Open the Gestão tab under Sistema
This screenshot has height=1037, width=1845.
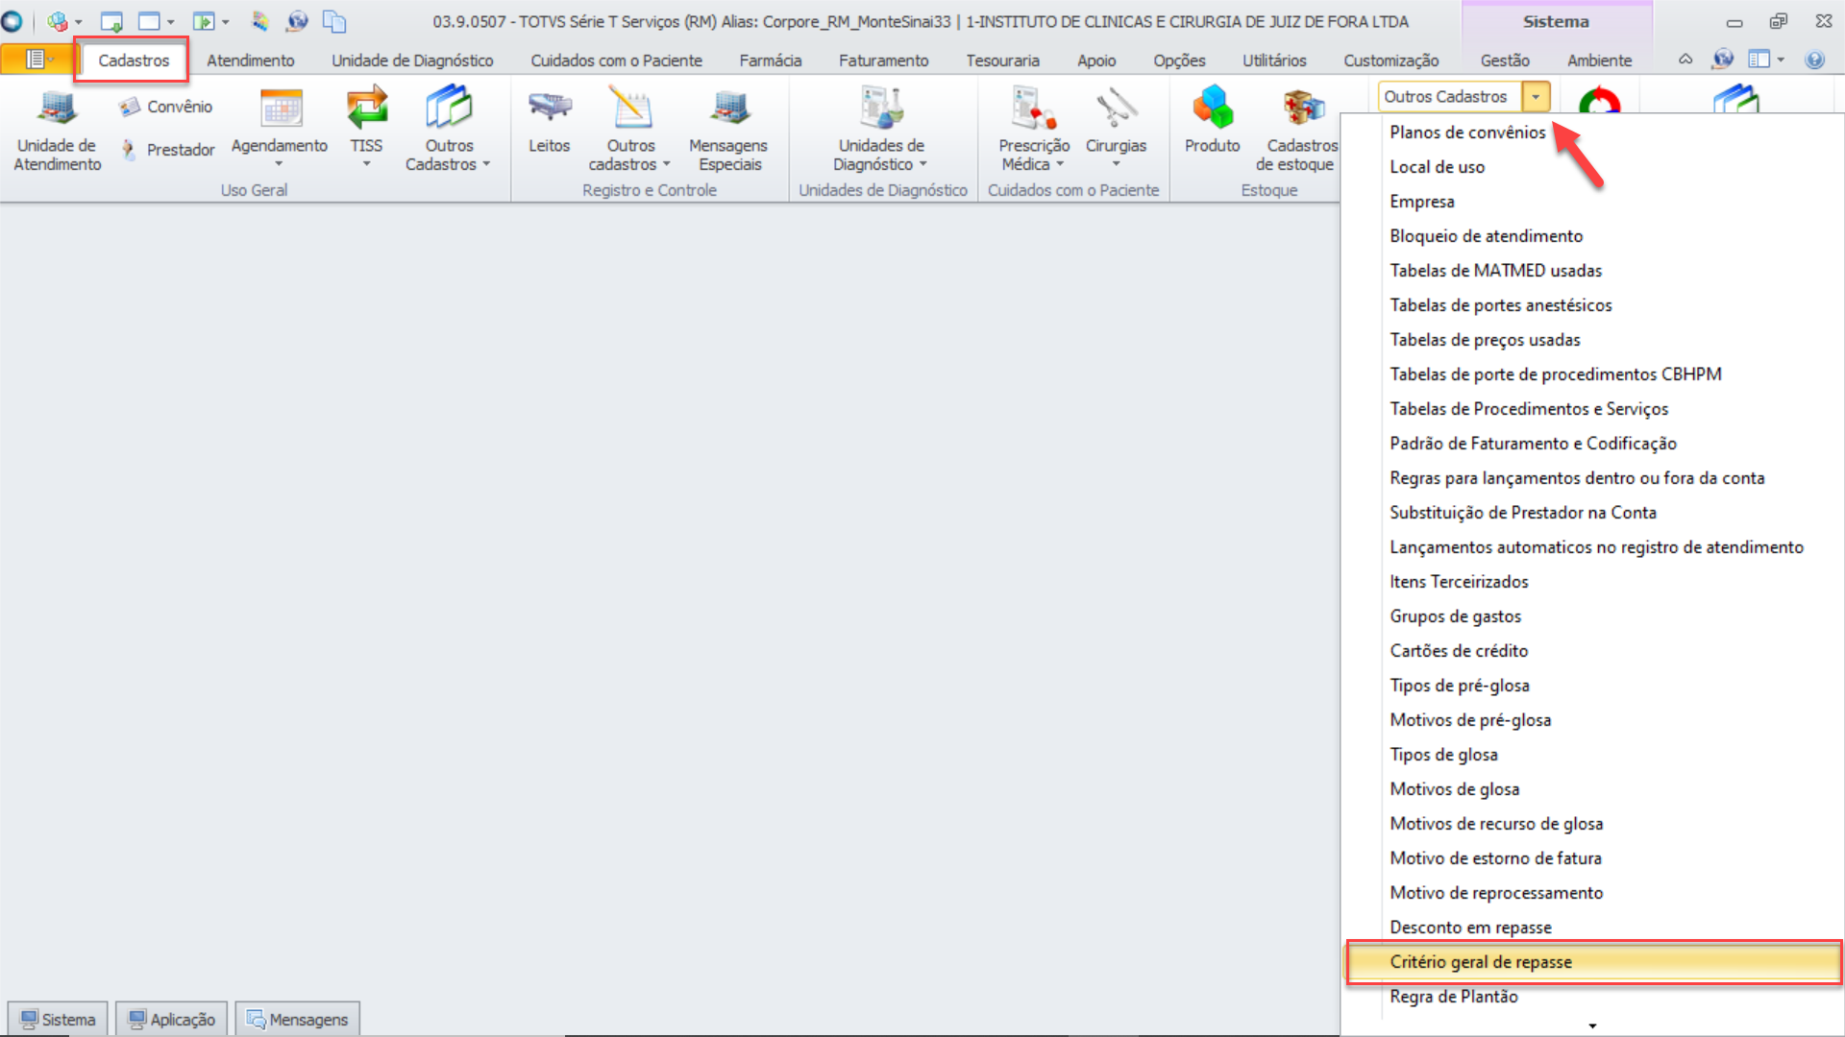pos(1504,60)
